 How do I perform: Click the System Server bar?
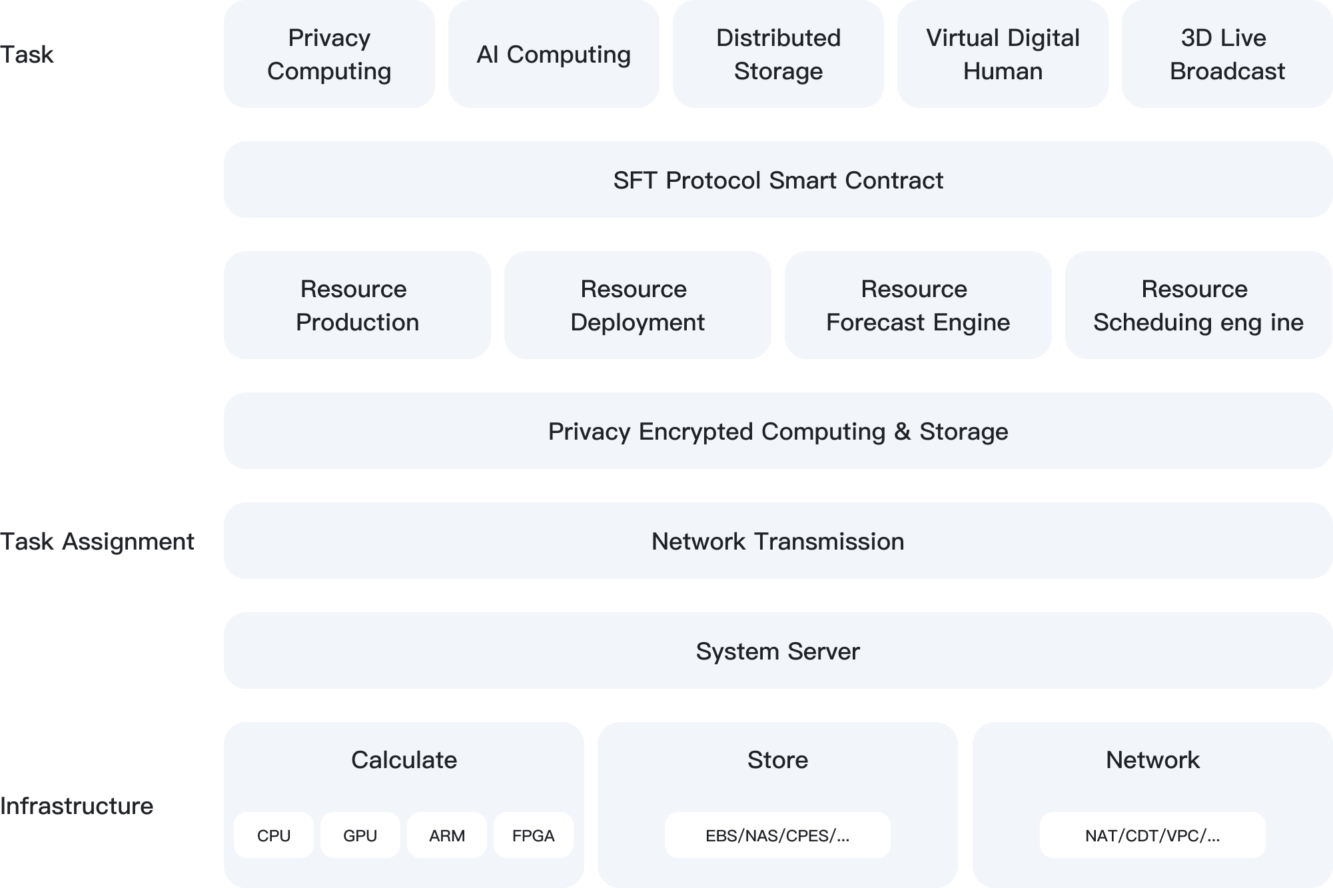point(778,651)
